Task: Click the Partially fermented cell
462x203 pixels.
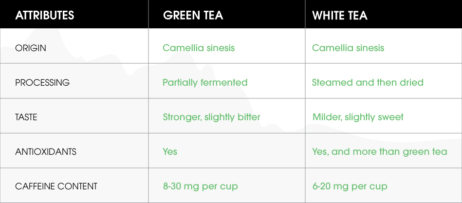Action: 205,82
